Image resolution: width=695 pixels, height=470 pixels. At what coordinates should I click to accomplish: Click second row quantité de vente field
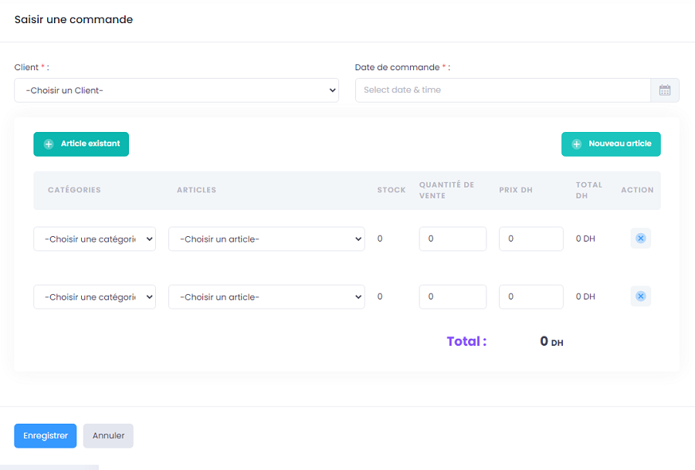pyautogui.click(x=453, y=297)
